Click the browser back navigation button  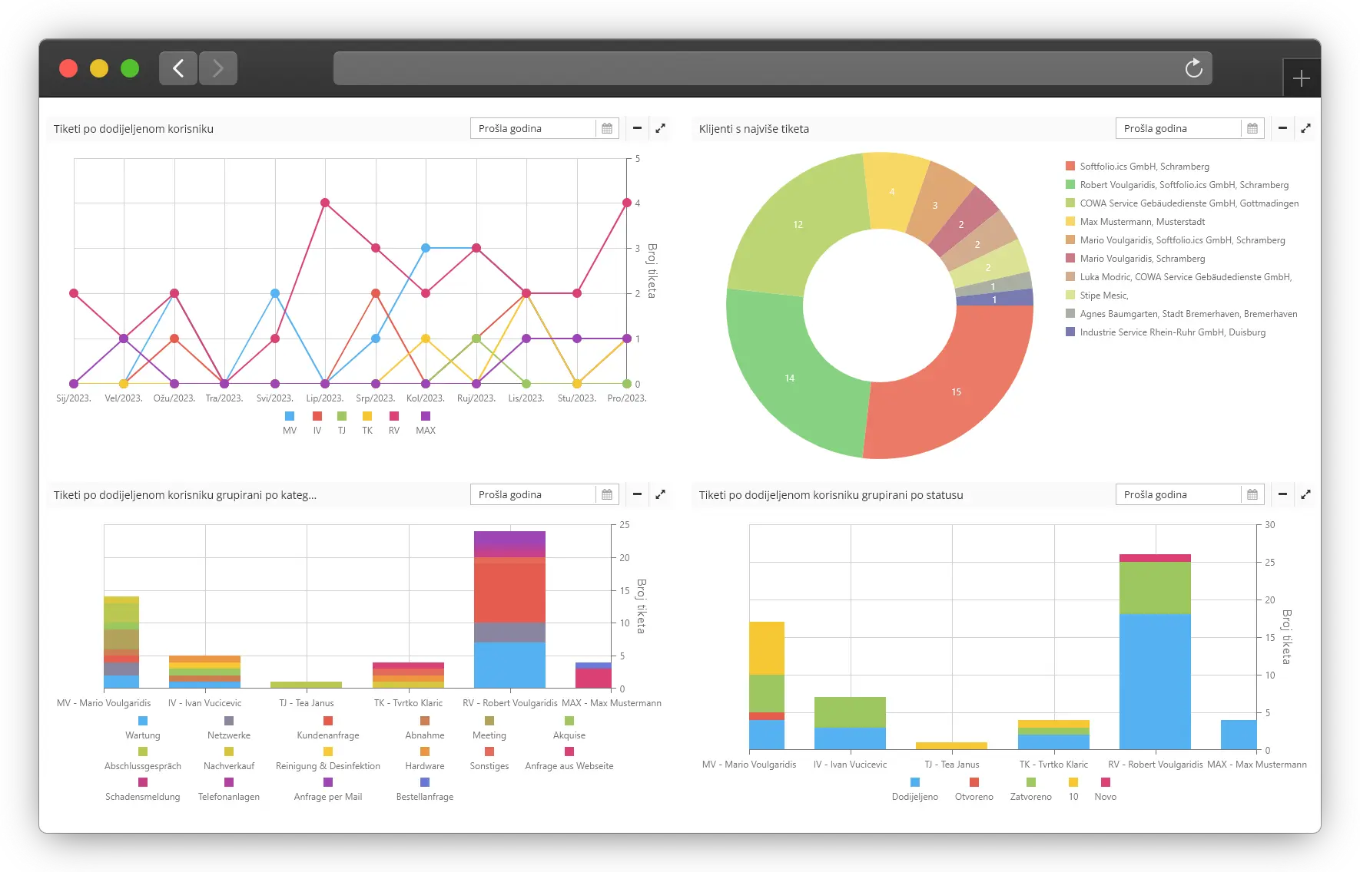click(177, 68)
